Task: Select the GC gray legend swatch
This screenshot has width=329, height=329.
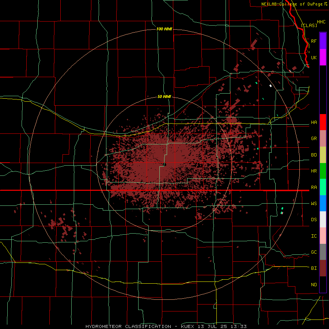Action: [323, 252]
